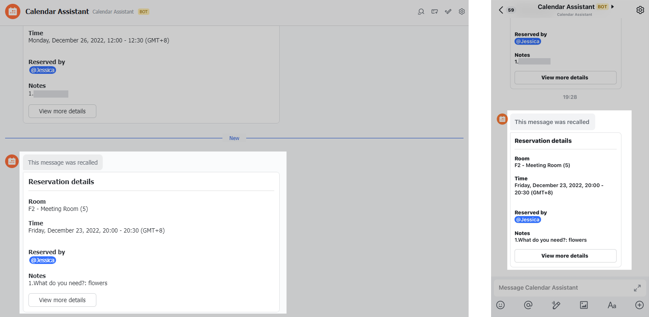The width and height of the screenshot is (649, 317).
Task: Select the emoji icon in the mobile message bar
Action: tap(500, 305)
